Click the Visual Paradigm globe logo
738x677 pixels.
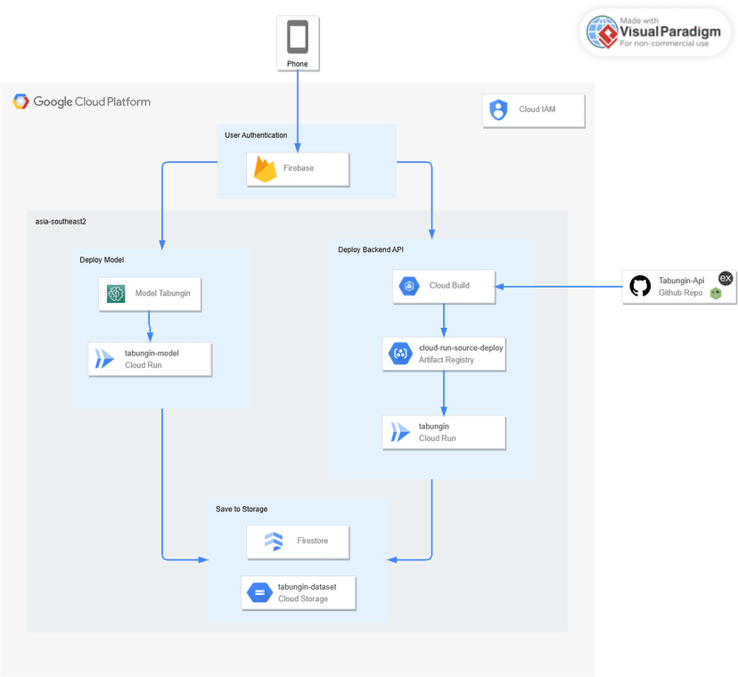click(603, 32)
